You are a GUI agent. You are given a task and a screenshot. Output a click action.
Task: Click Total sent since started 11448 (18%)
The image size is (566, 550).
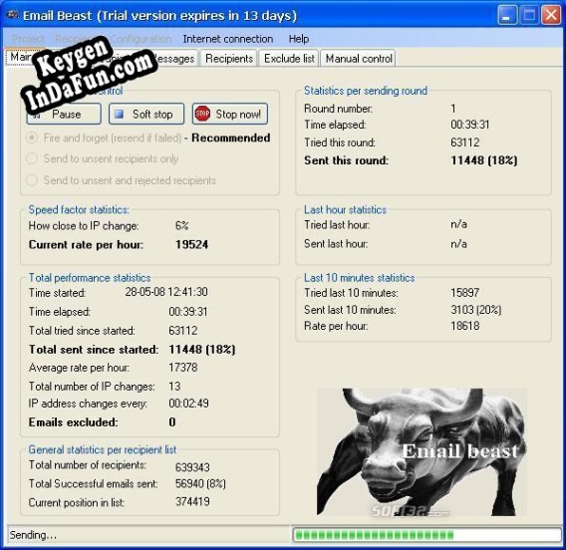201,349
